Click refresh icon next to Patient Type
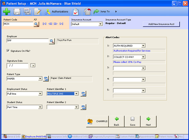The width and height of the screenshot is (189, 140). click(46, 79)
